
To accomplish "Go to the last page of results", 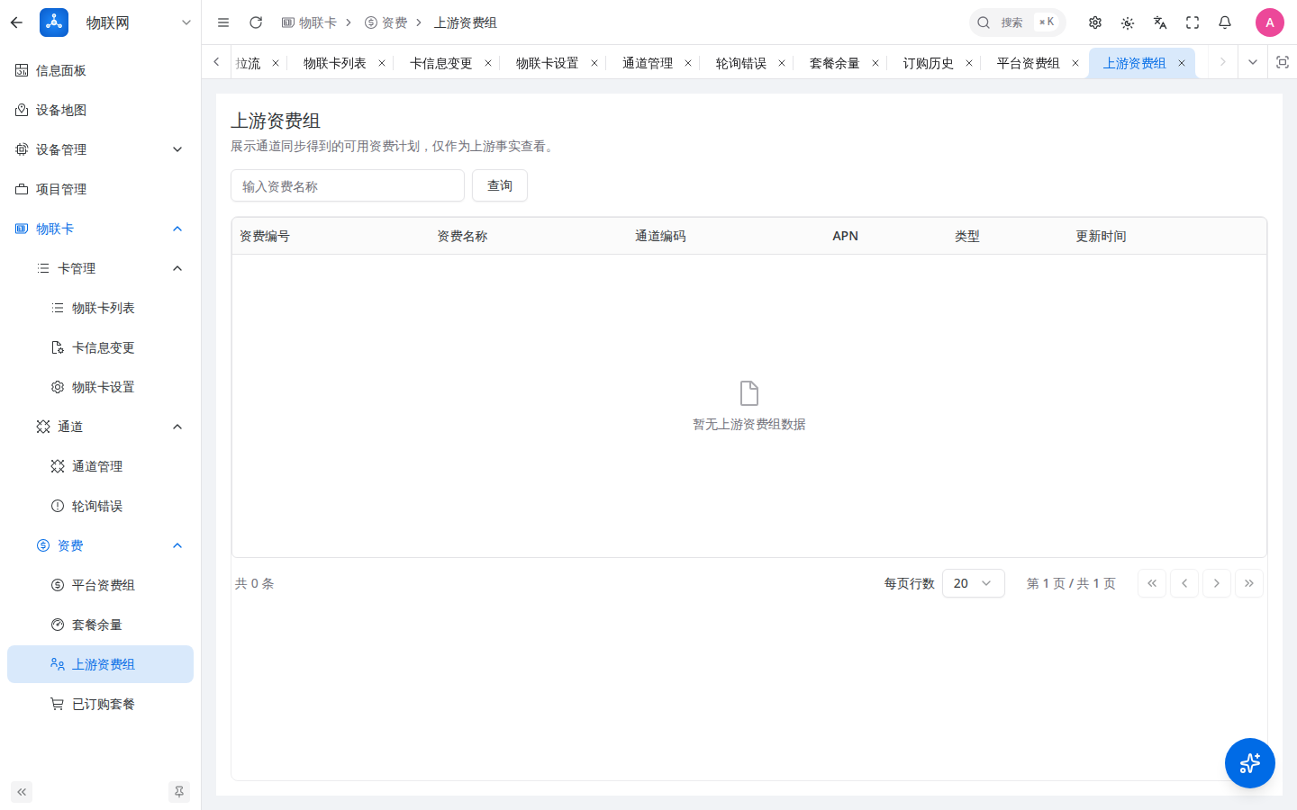I will tap(1249, 583).
